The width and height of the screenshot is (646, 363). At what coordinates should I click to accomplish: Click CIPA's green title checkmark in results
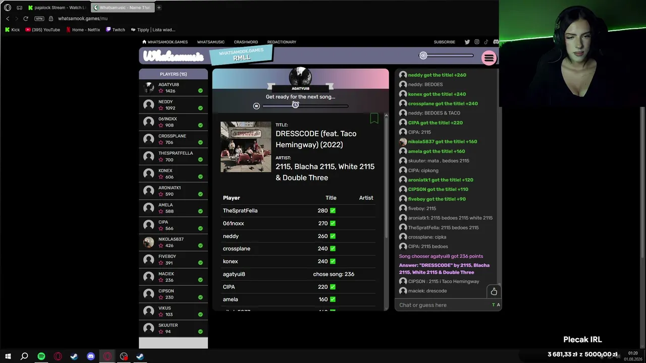[x=333, y=287]
